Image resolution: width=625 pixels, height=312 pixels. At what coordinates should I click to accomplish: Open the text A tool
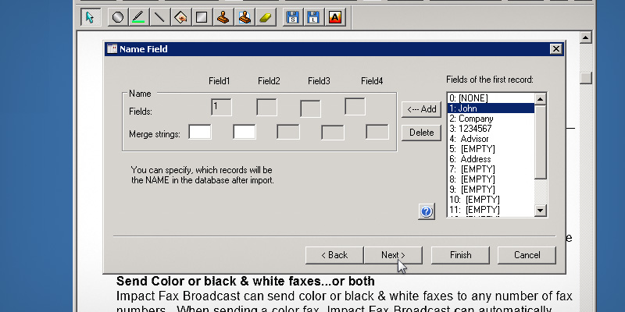coord(334,16)
